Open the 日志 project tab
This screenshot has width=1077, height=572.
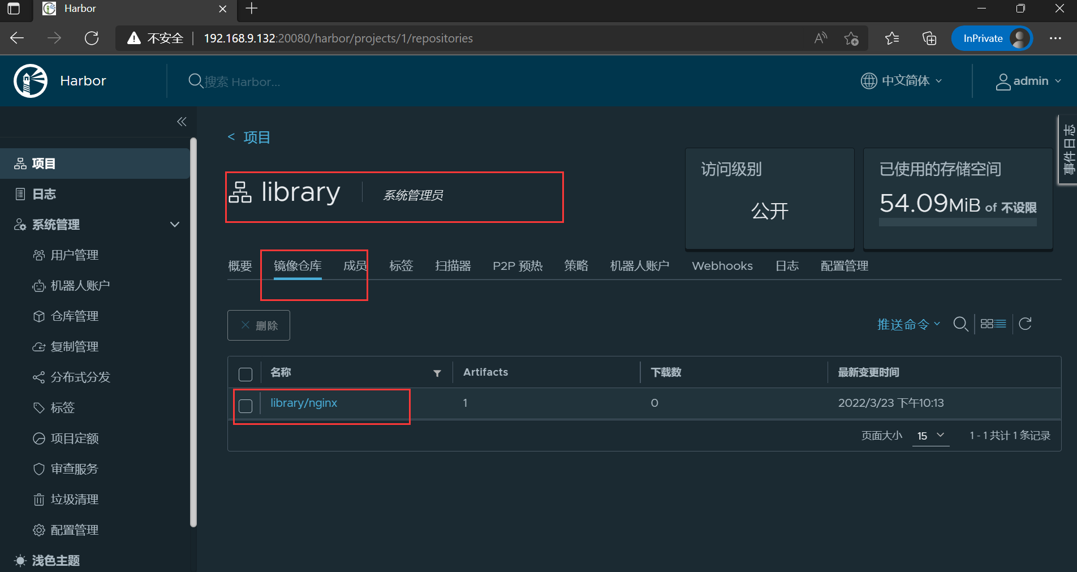[x=787, y=266]
